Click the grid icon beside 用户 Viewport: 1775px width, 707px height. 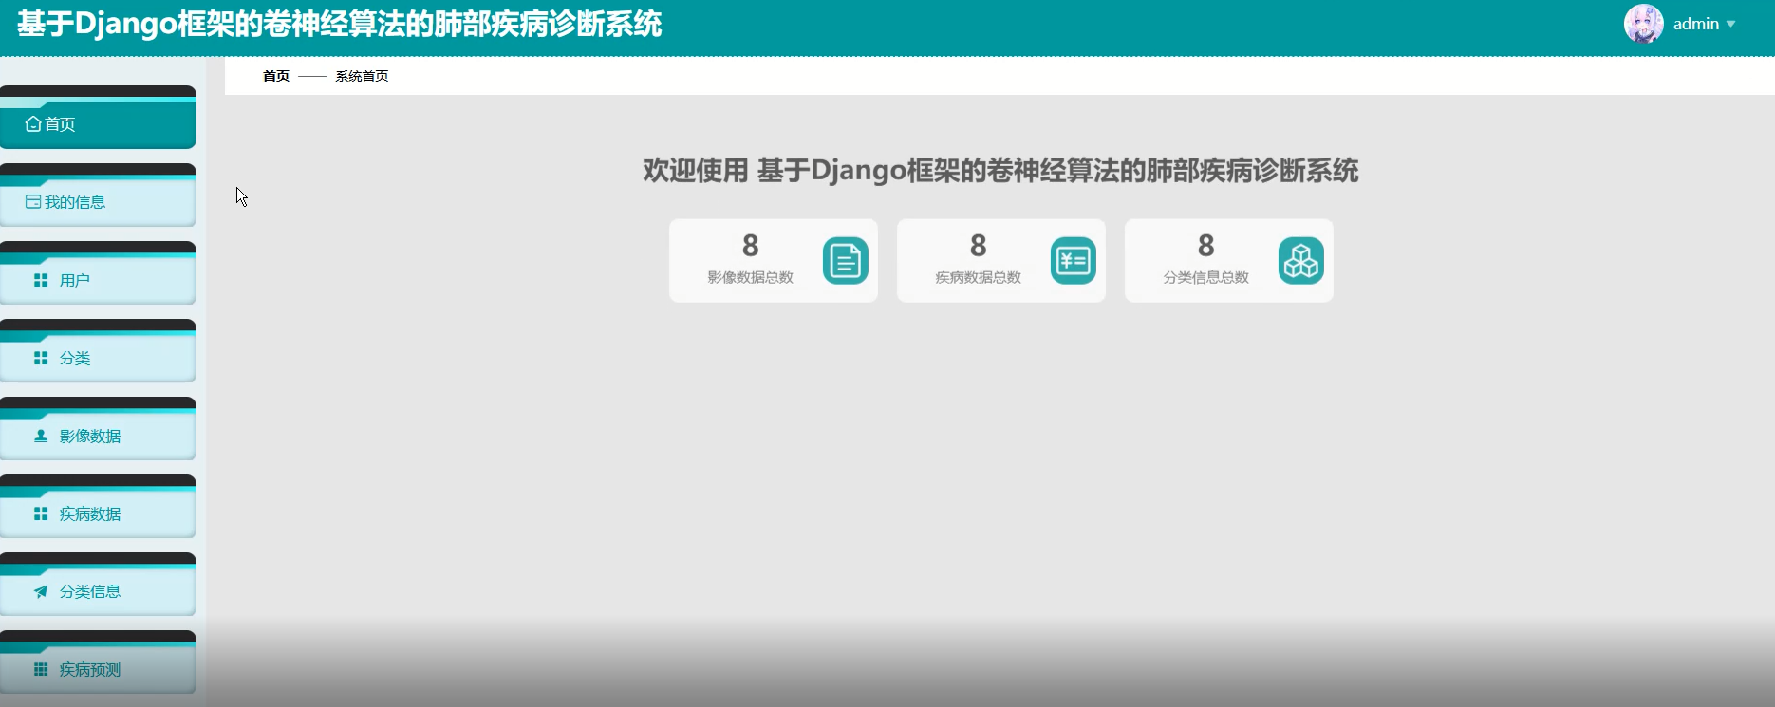pyautogui.click(x=41, y=280)
